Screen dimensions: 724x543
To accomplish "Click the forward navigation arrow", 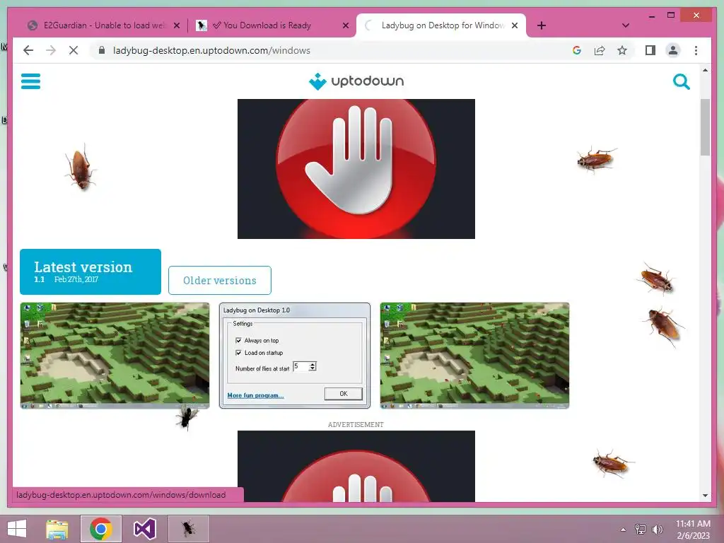I will pyautogui.click(x=51, y=50).
